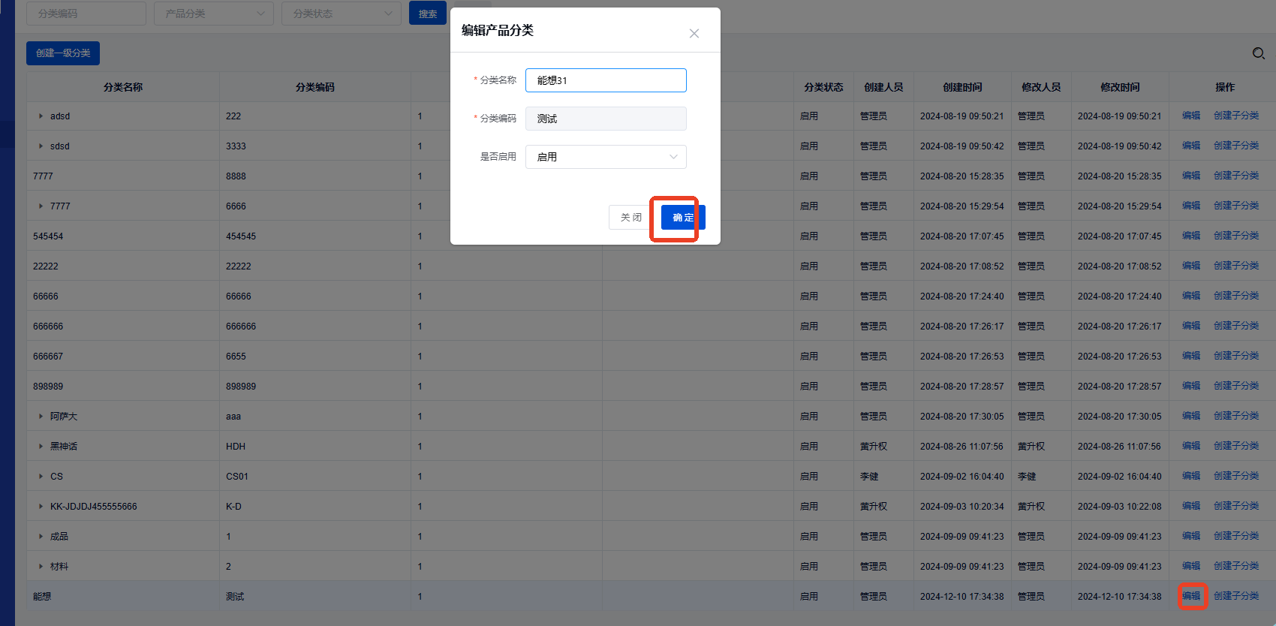Click the search magnifier icon at table right
The image size is (1276, 626).
click(x=1259, y=53)
